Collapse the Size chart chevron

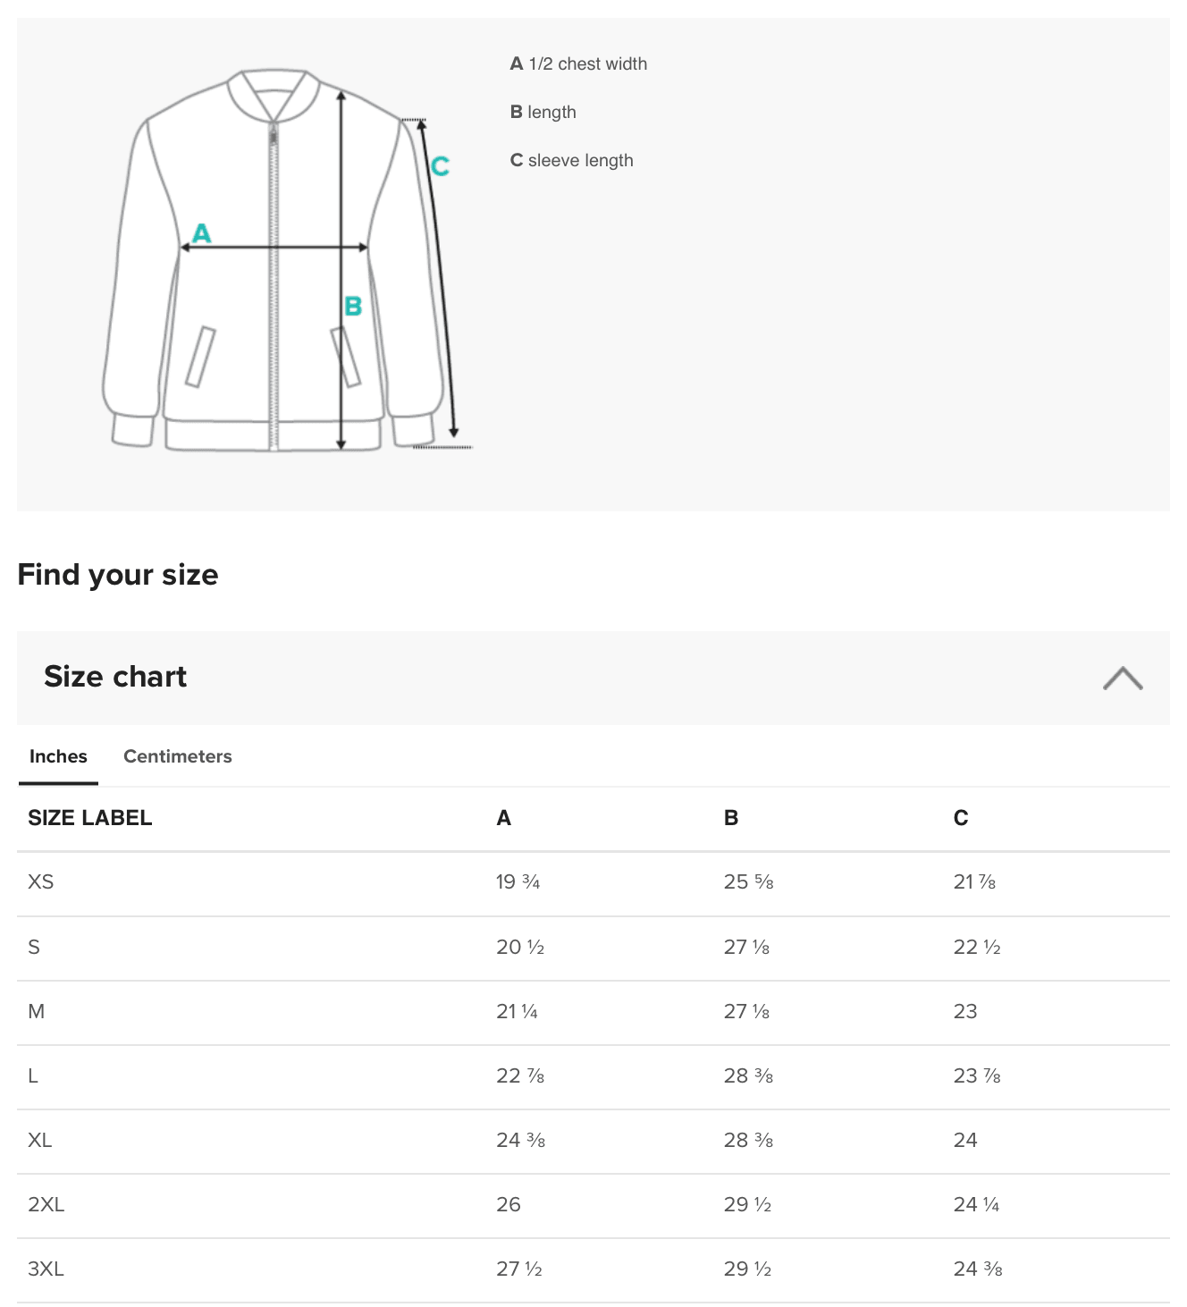[1123, 679]
